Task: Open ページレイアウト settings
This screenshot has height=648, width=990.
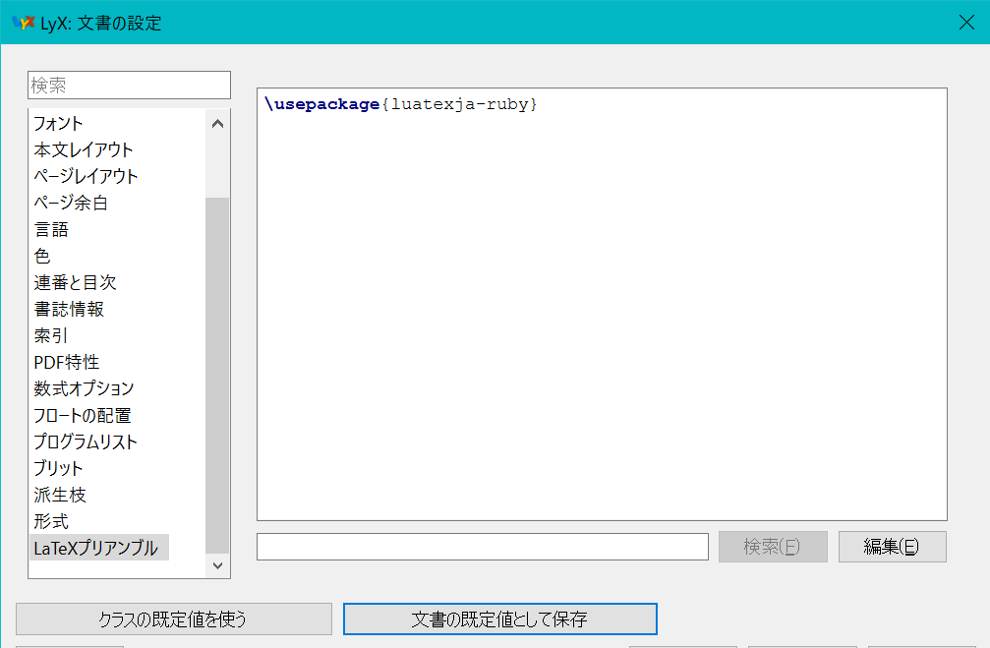Action: [86, 176]
